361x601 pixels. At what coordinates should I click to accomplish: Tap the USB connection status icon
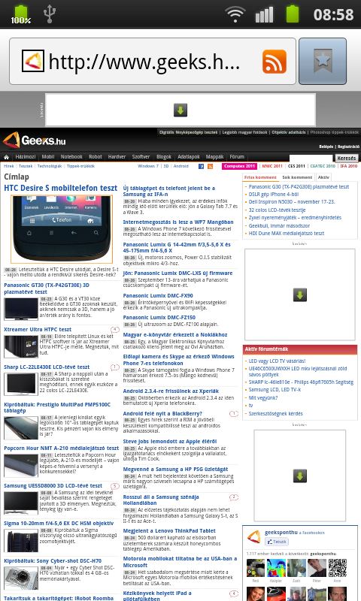(x=50, y=14)
